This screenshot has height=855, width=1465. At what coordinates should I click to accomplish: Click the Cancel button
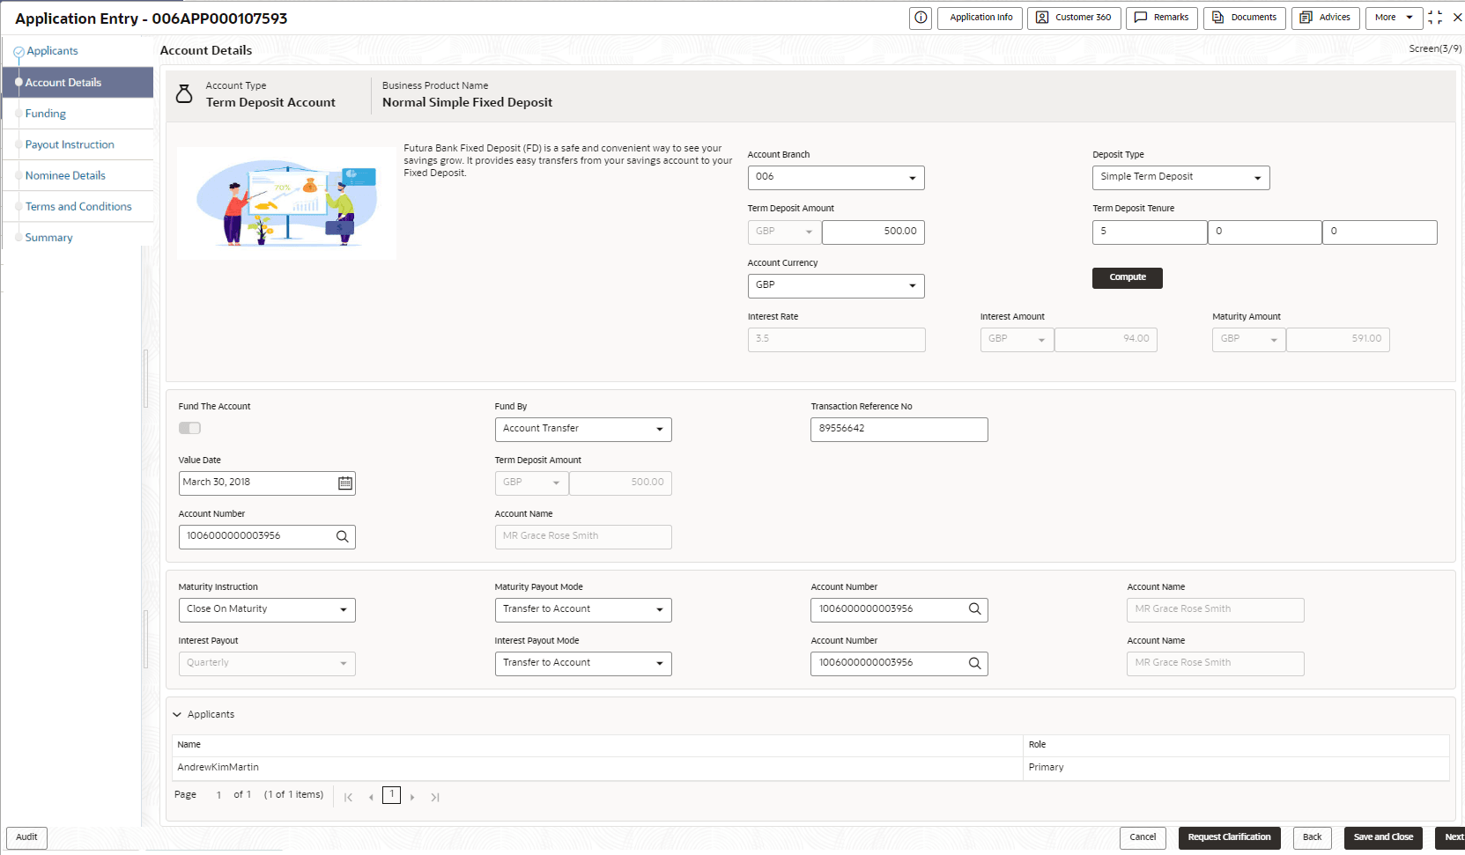point(1143,838)
